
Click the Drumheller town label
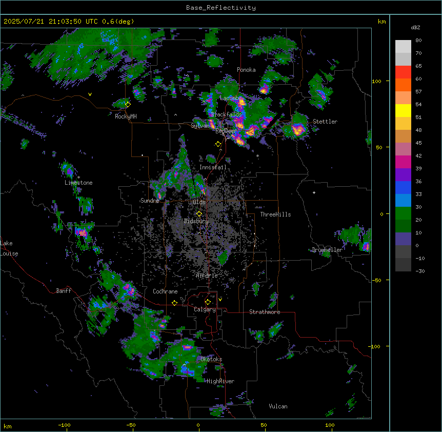[x=327, y=249]
